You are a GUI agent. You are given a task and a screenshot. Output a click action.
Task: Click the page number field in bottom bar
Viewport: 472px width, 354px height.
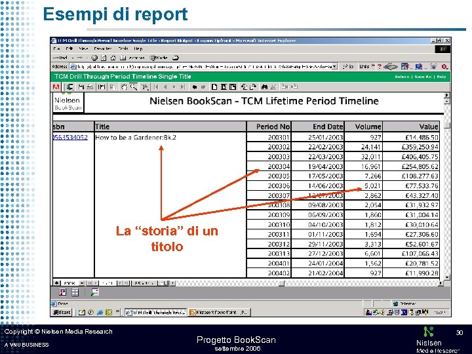click(x=108, y=283)
